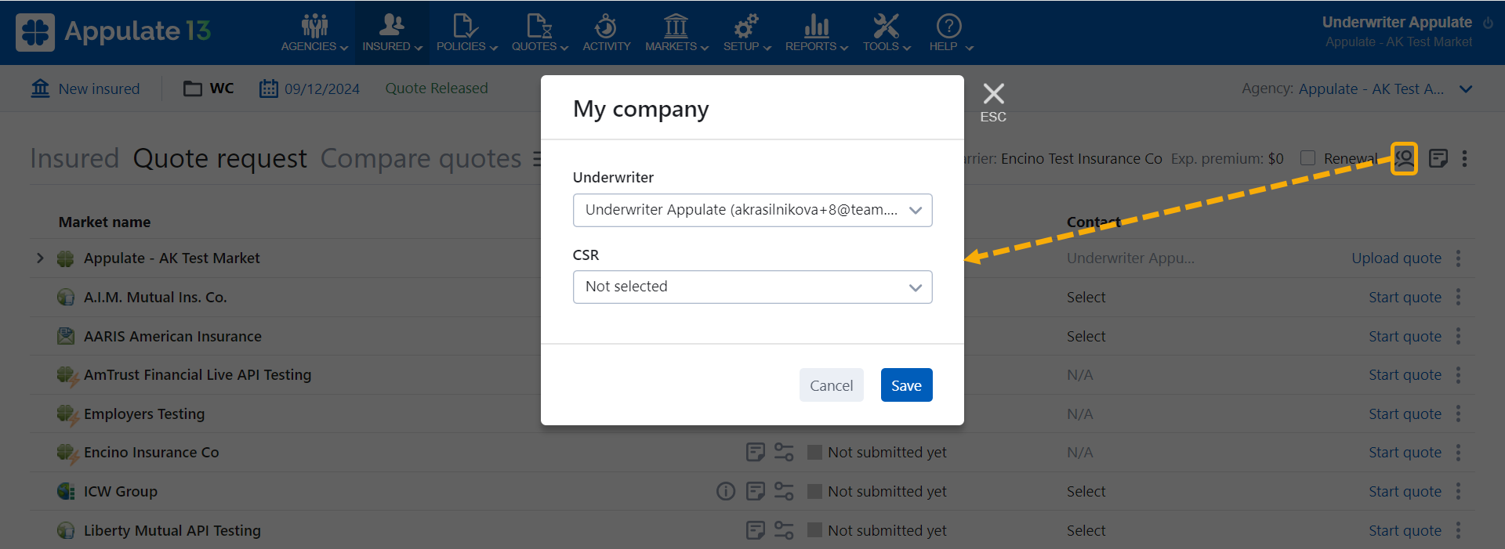Switch to the Compare quotes tab
This screenshot has width=1505, height=549.
click(x=420, y=158)
